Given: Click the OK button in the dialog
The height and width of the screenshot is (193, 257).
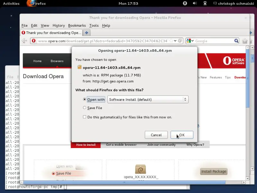Looking at the screenshot, I should click(182, 135).
